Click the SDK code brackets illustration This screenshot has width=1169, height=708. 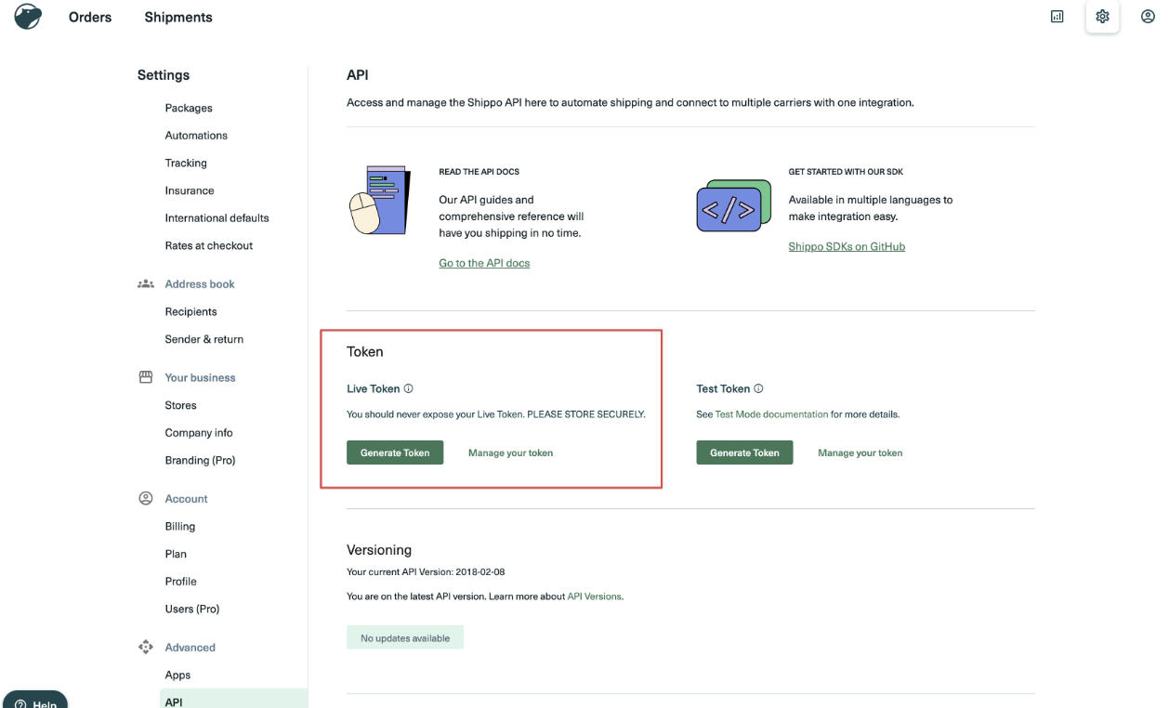coord(734,206)
